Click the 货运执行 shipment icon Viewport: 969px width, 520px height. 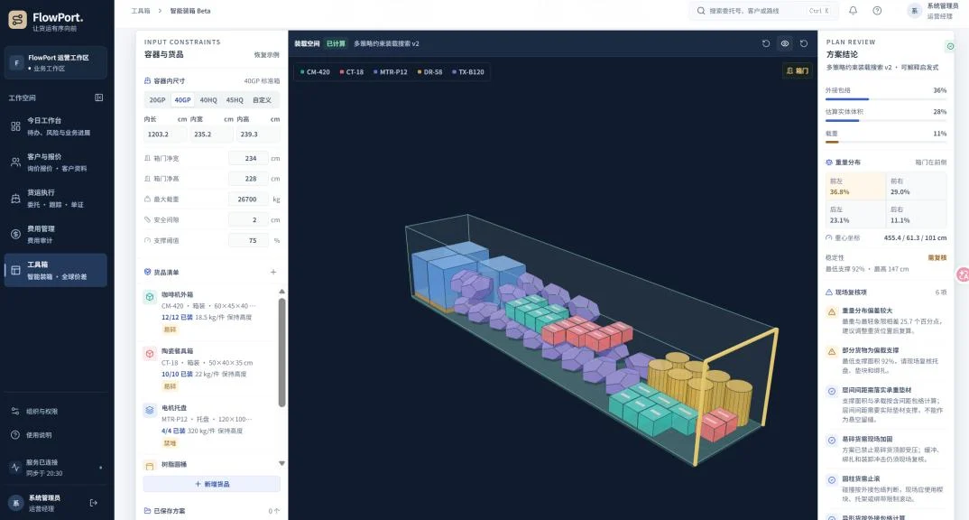(x=15, y=198)
